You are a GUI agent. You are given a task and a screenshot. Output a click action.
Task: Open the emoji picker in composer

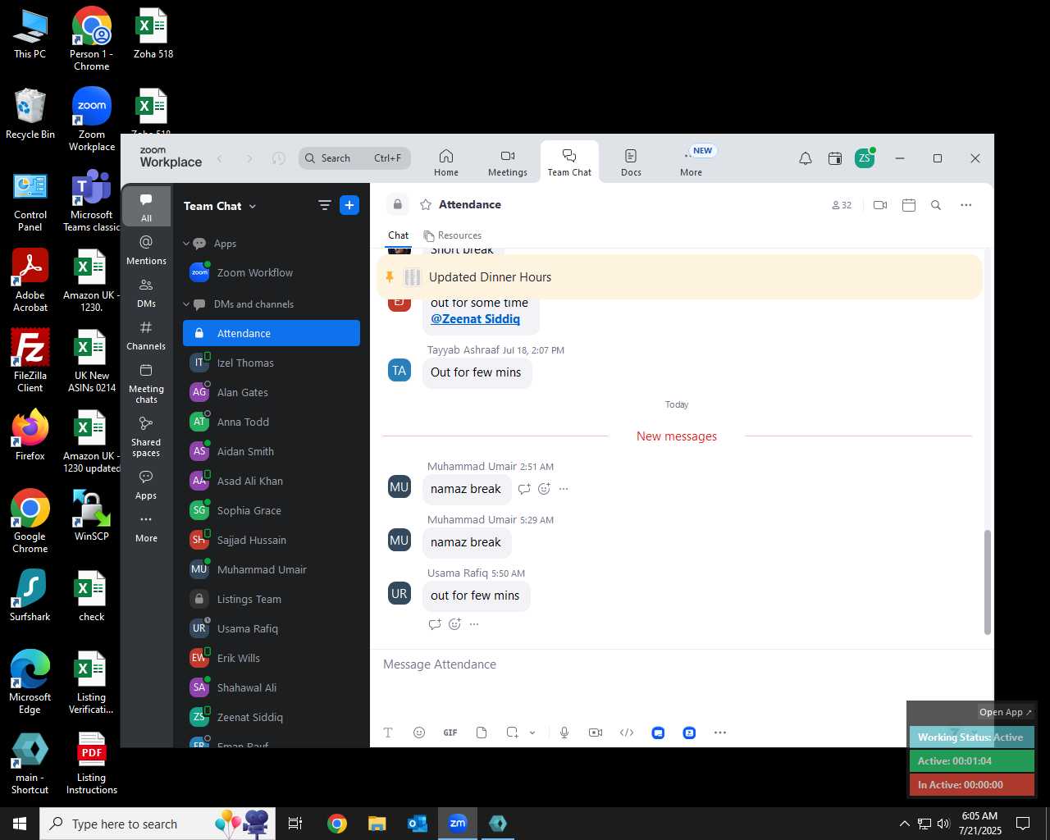click(x=419, y=733)
